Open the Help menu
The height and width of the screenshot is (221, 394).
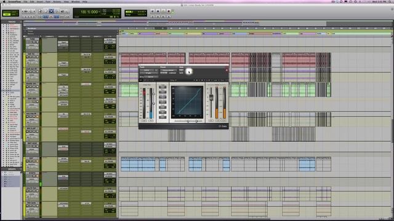point(84,1)
